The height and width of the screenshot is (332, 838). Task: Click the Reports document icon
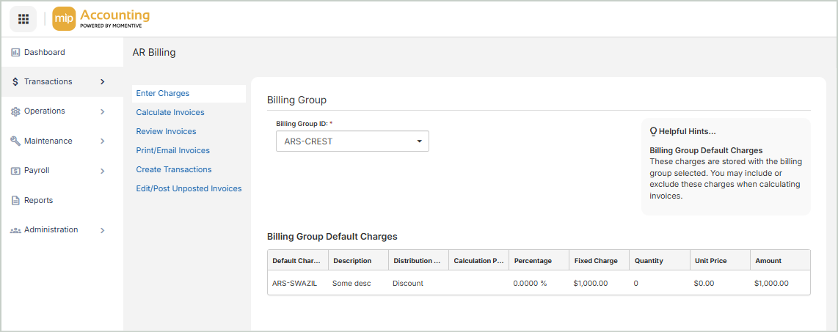[15, 200]
